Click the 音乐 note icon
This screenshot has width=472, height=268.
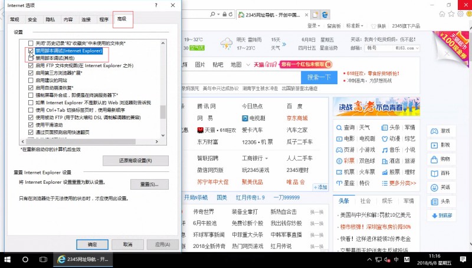tap(385, 150)
